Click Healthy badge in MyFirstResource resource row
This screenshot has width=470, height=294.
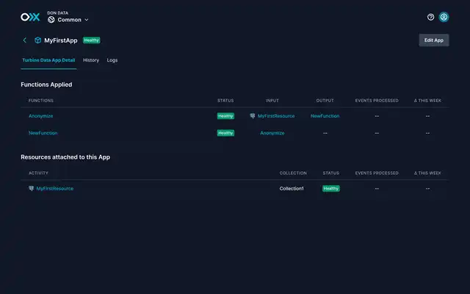click(331, 188)
